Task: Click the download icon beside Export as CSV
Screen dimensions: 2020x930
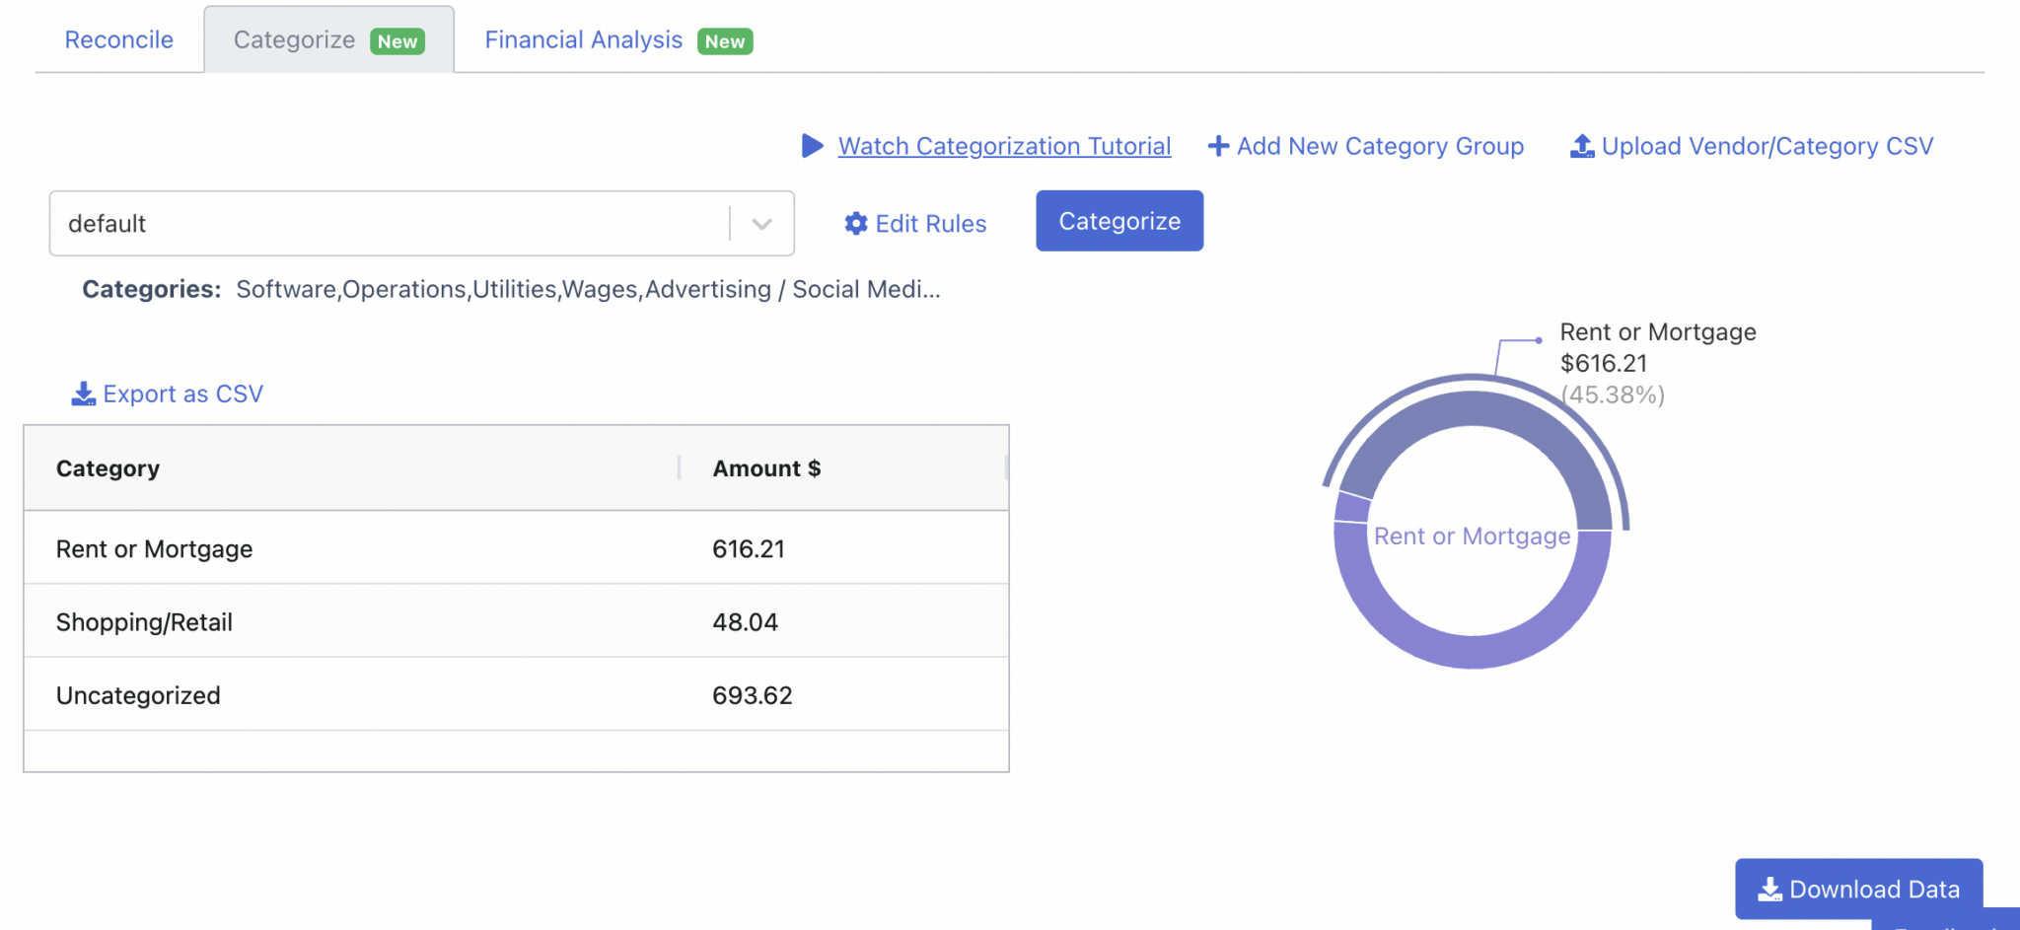Action: 83,394
